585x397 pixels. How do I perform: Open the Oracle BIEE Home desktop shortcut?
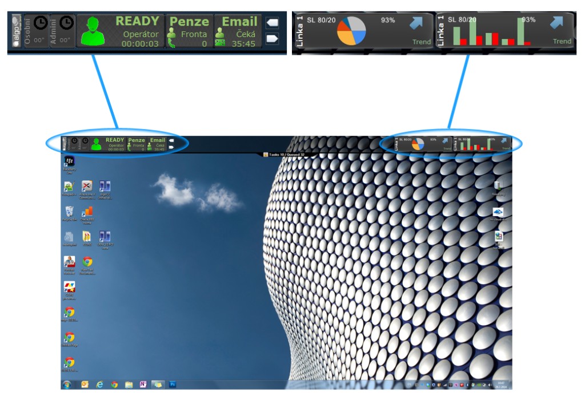point(87,215)
